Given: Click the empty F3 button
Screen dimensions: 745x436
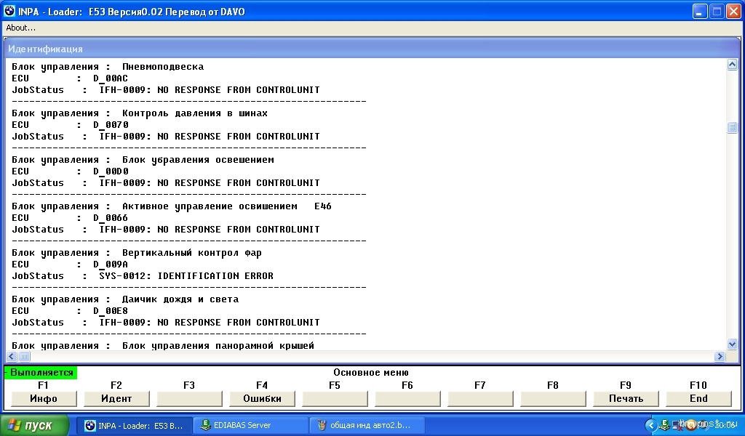Looking at the screenshot, I should coord(189,398).
